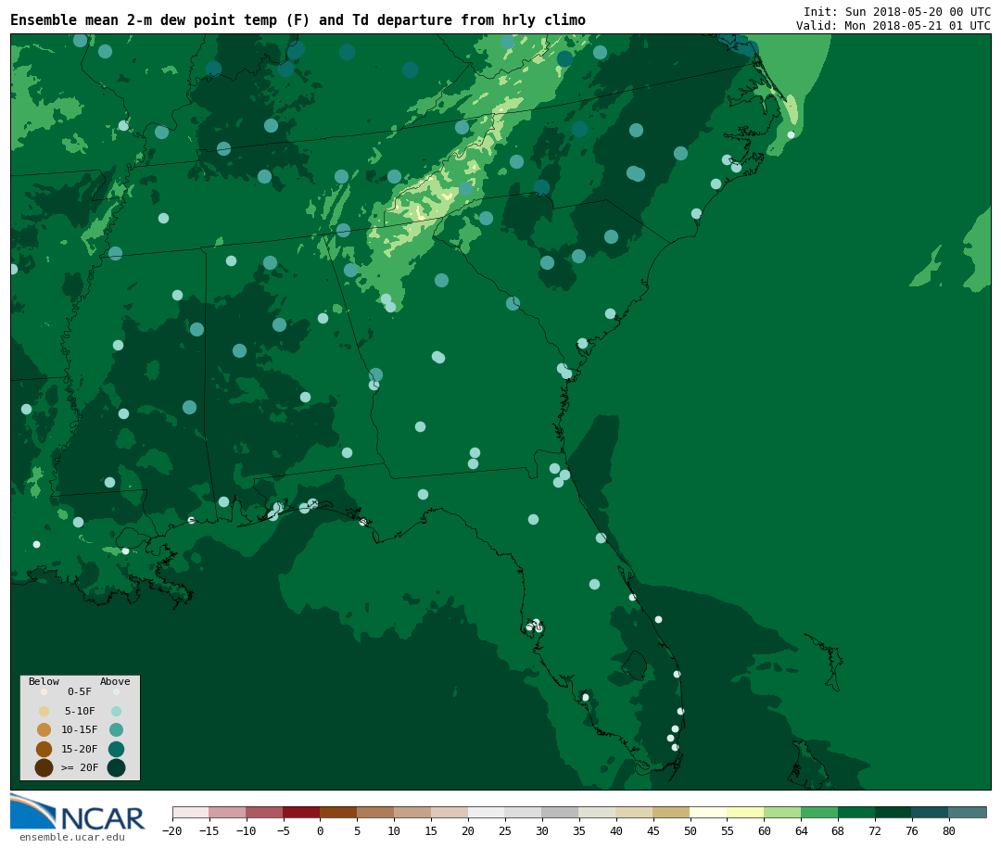Click the teal 15-20F above legend dot
The height and width of the screenshot is (848, 1001).
coord(116,749)
